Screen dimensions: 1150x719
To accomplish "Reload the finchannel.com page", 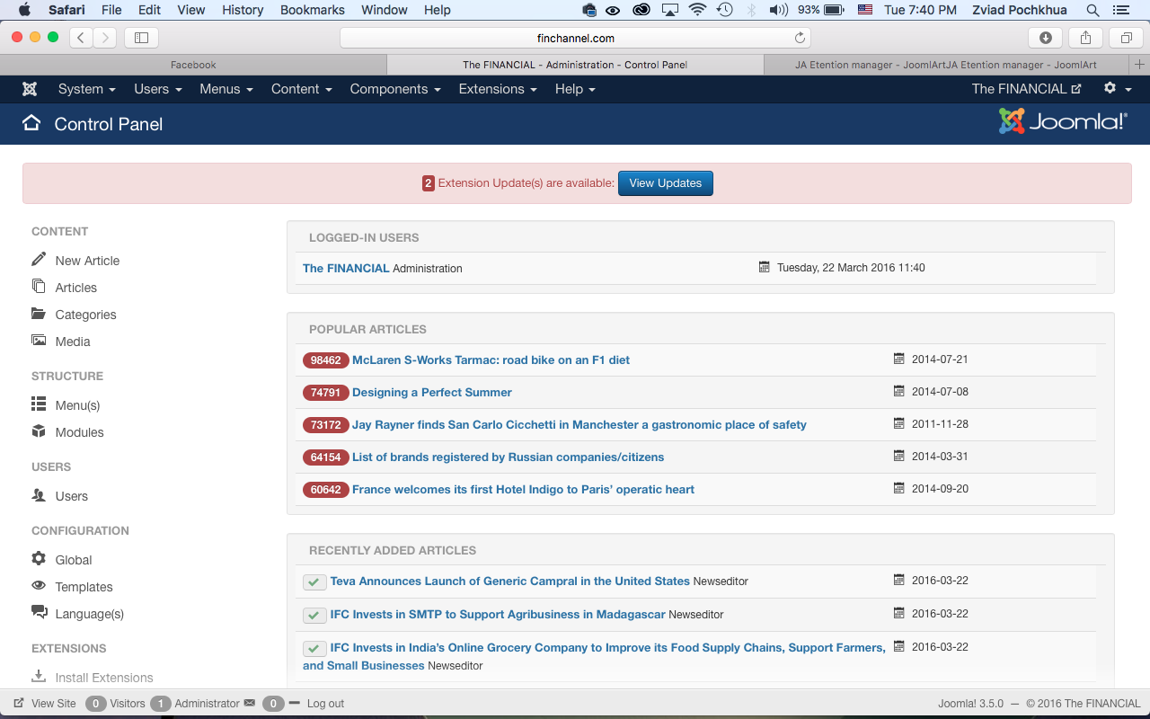I will click(800, 38).
